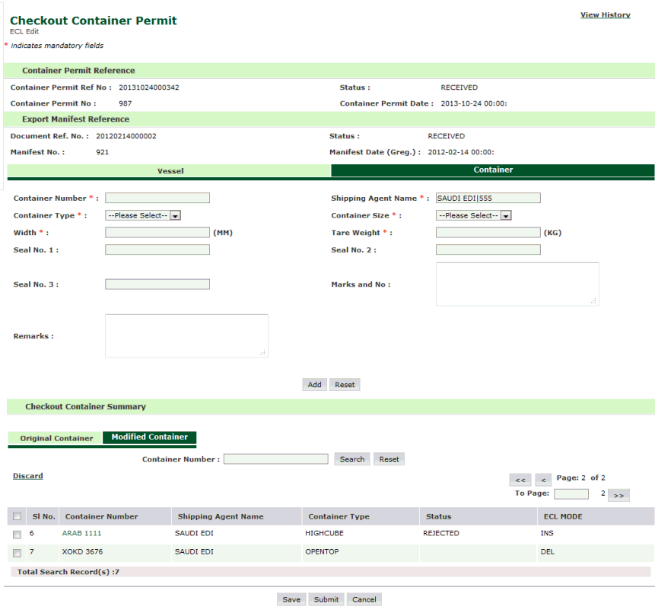Click the View History link

coord(605,15)
